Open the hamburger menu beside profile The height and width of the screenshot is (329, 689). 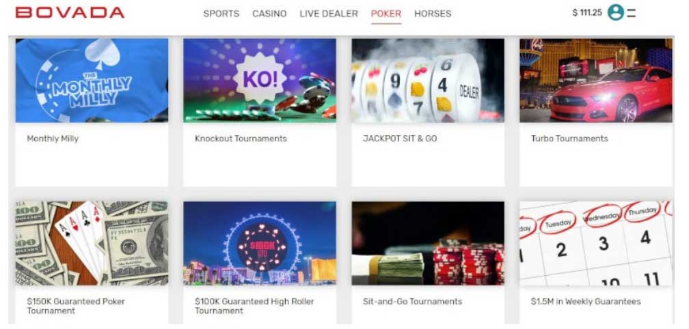pyautogui.click(x=632, y=13)
